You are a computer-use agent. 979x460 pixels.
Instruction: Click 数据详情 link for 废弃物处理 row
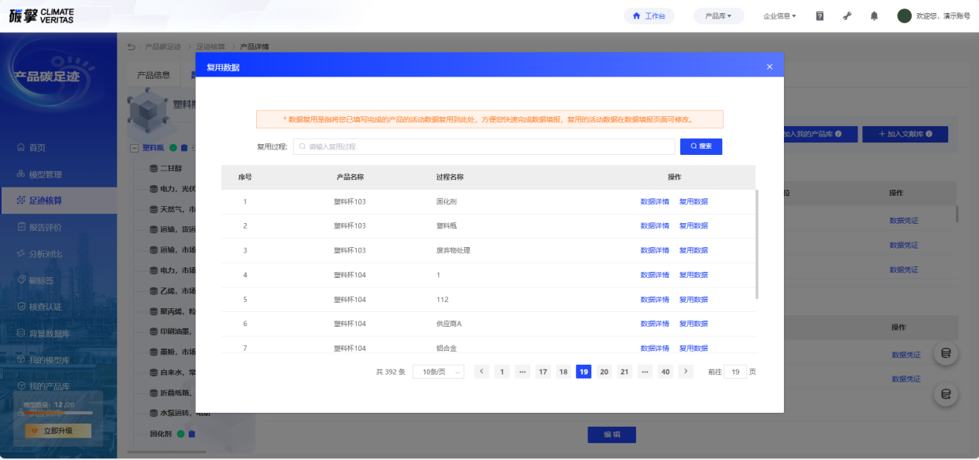pos(655,250)
